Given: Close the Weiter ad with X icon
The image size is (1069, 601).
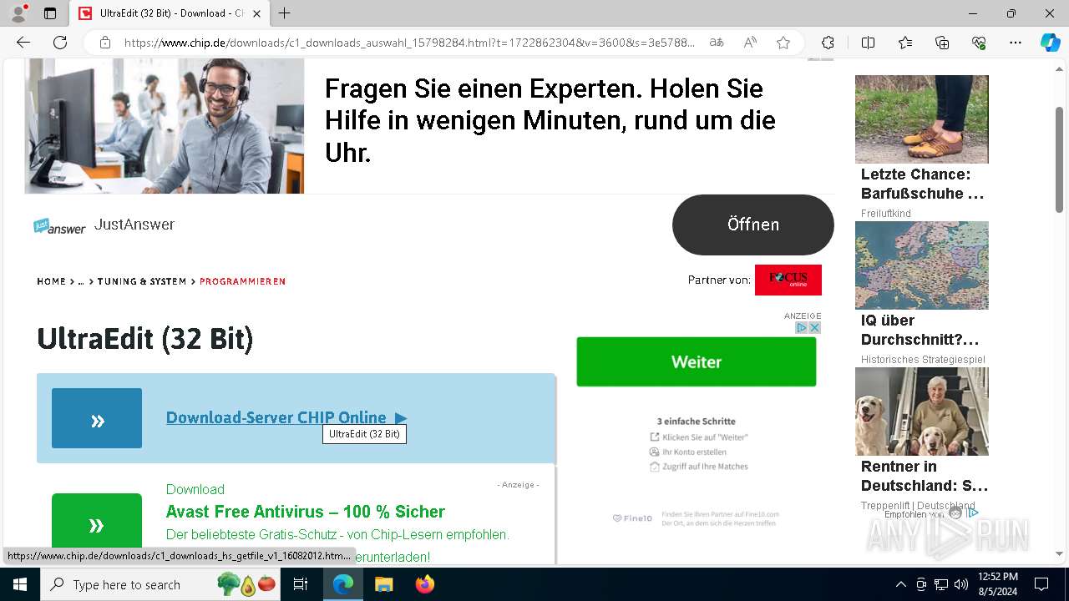Looking at the screenshot, I should (815, 328).
